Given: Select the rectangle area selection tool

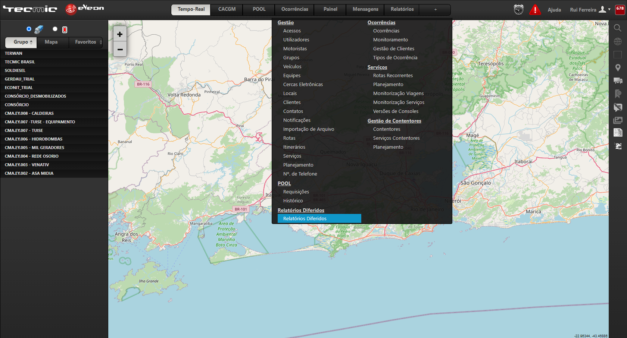Looking at the screenshot, I should [618, 55].
